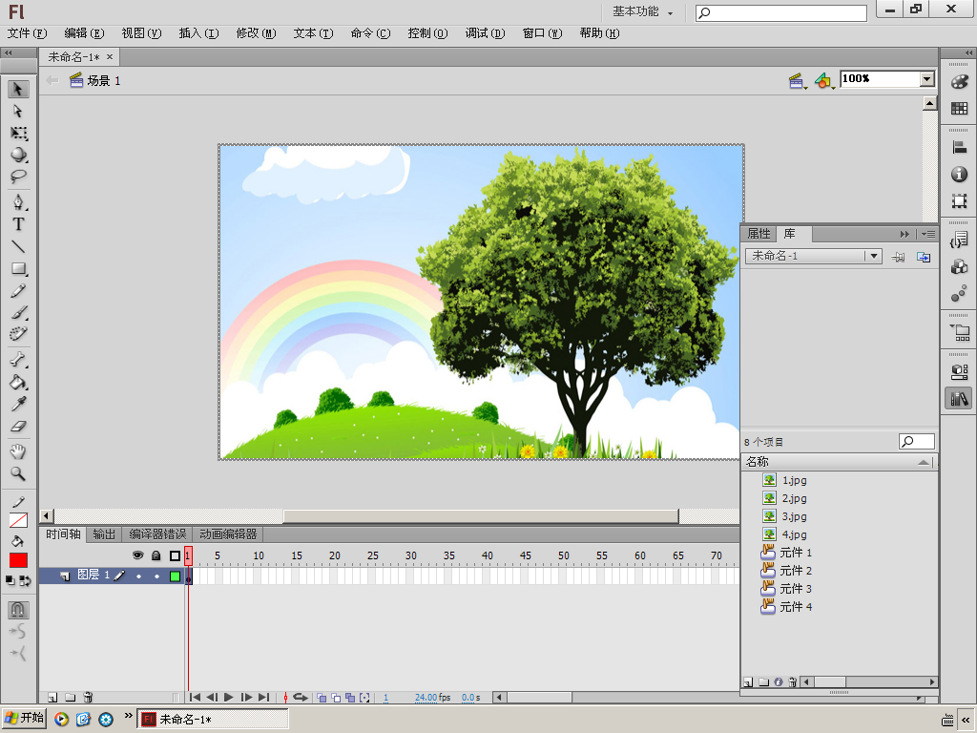The height and width of the screenshot is (733, 977).
Task: Toggle lock dot for 图层 1
Action: [x=156, y=576]
